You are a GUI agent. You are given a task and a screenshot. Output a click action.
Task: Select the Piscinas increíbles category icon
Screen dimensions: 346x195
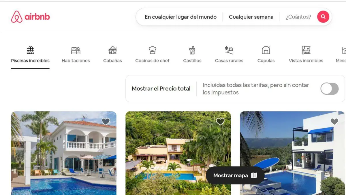pyautogui.click(x=30, y=50)
